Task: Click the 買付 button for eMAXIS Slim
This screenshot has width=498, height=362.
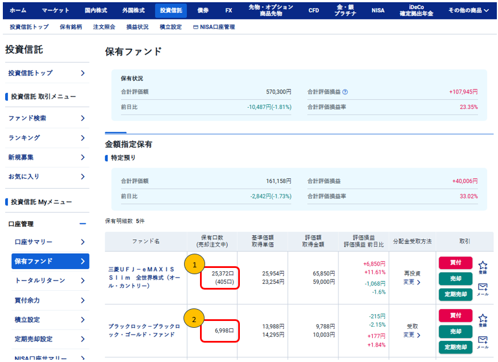Action: pos(455,263)
